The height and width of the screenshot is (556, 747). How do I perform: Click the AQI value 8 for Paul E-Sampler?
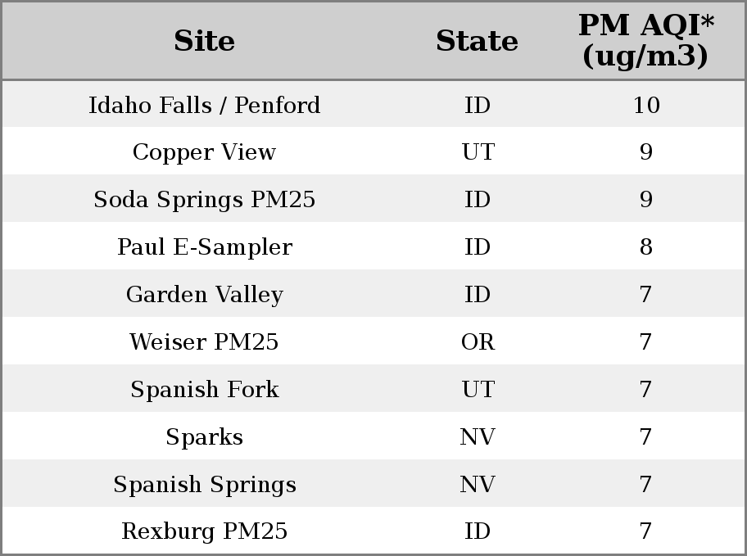[x=646, y=247]
